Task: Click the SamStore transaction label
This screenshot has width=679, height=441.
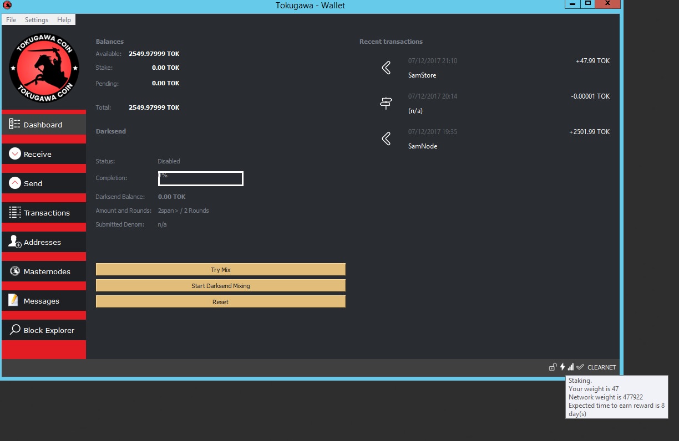Action: 422,75
